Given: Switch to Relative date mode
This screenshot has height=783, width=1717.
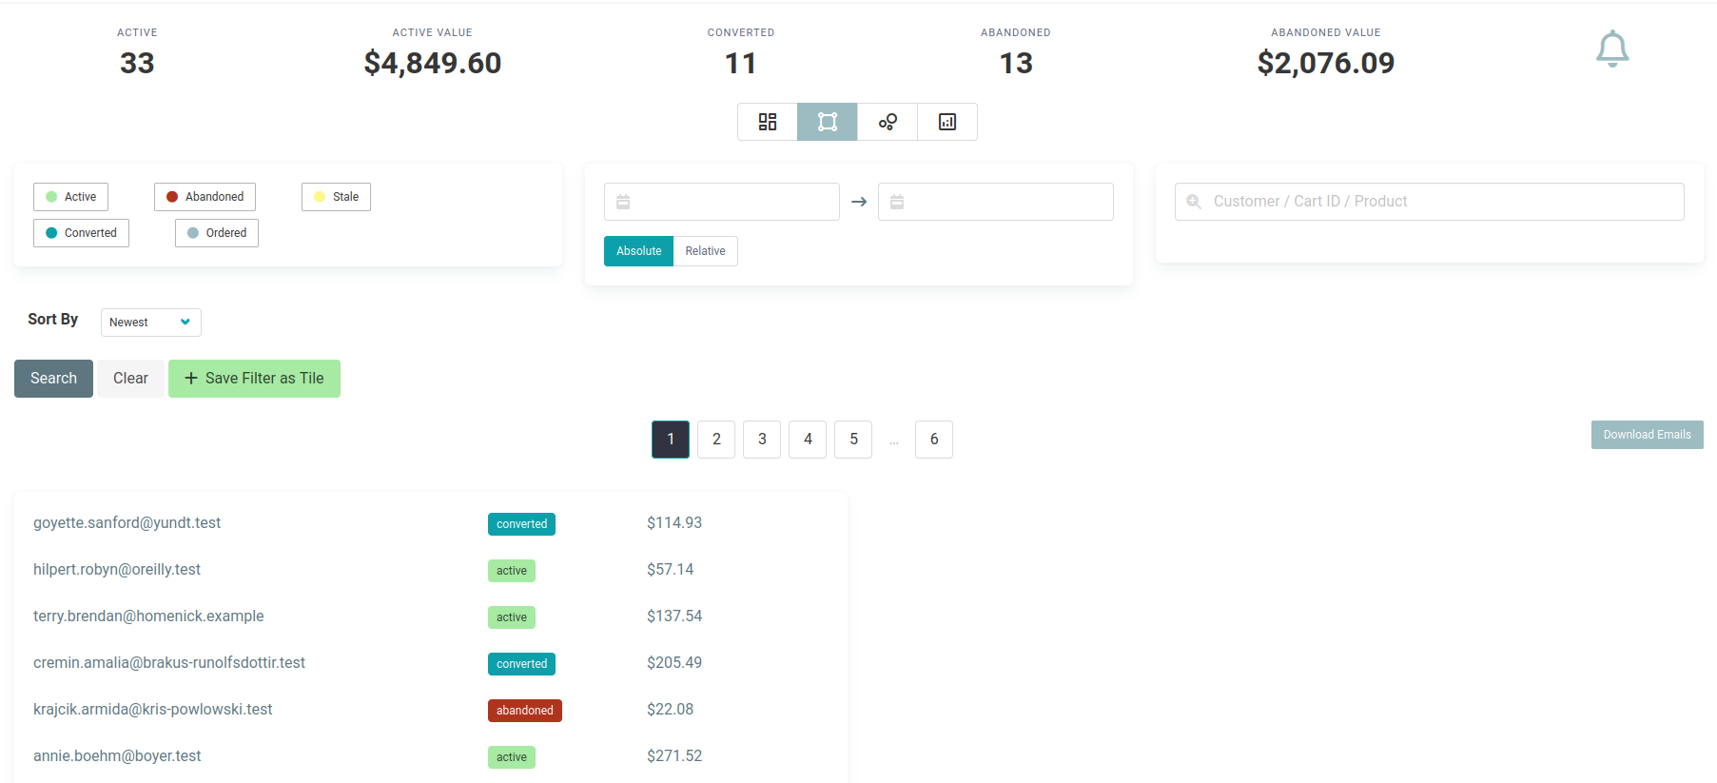Looking at the screenshot, I should [705, 251].
